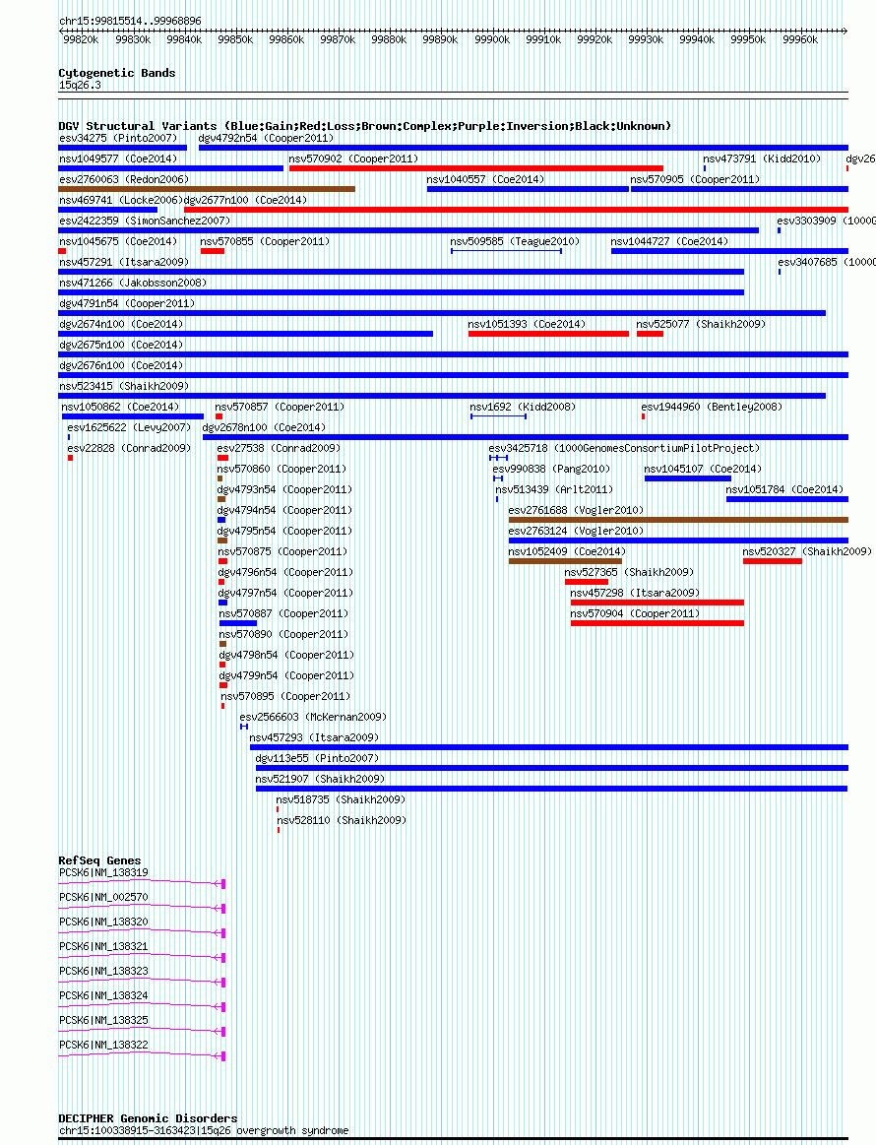Click the esv34275 (Pinto2007) variant label

(118, 138)
